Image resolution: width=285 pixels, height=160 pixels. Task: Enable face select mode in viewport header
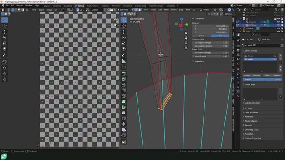coord(139,10)
